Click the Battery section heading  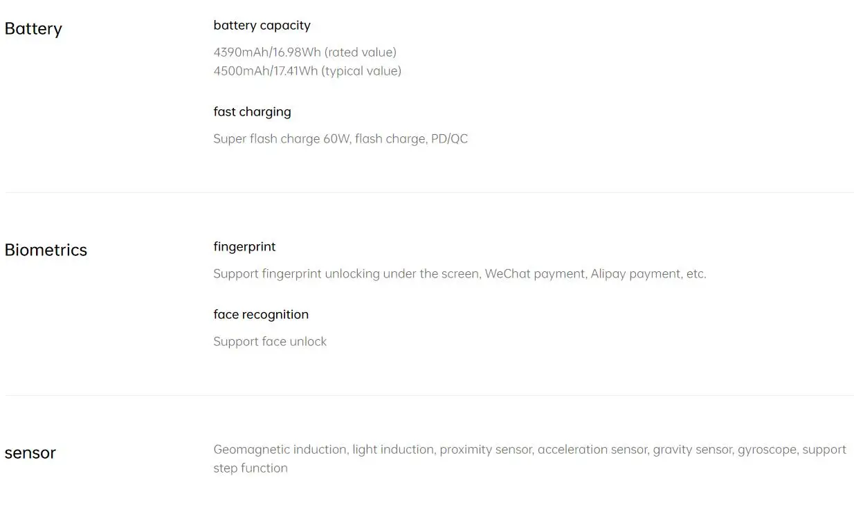click(x=33, y=29)
